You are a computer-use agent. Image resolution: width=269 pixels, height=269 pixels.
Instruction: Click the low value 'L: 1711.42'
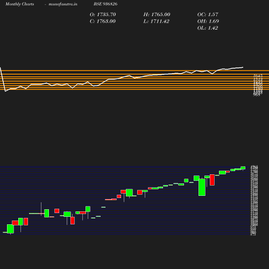156,21
